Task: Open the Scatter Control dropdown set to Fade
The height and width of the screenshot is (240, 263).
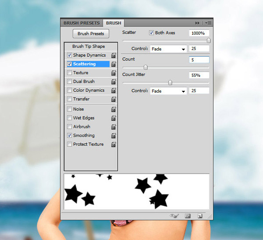Action: [168, 49]
